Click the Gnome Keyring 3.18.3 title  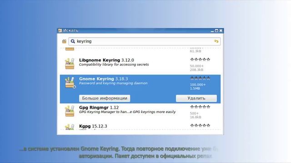[x=103, y=79]
